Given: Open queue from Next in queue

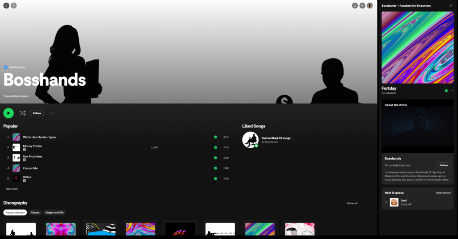Looking at the screenshot, I should pos(443,193).
